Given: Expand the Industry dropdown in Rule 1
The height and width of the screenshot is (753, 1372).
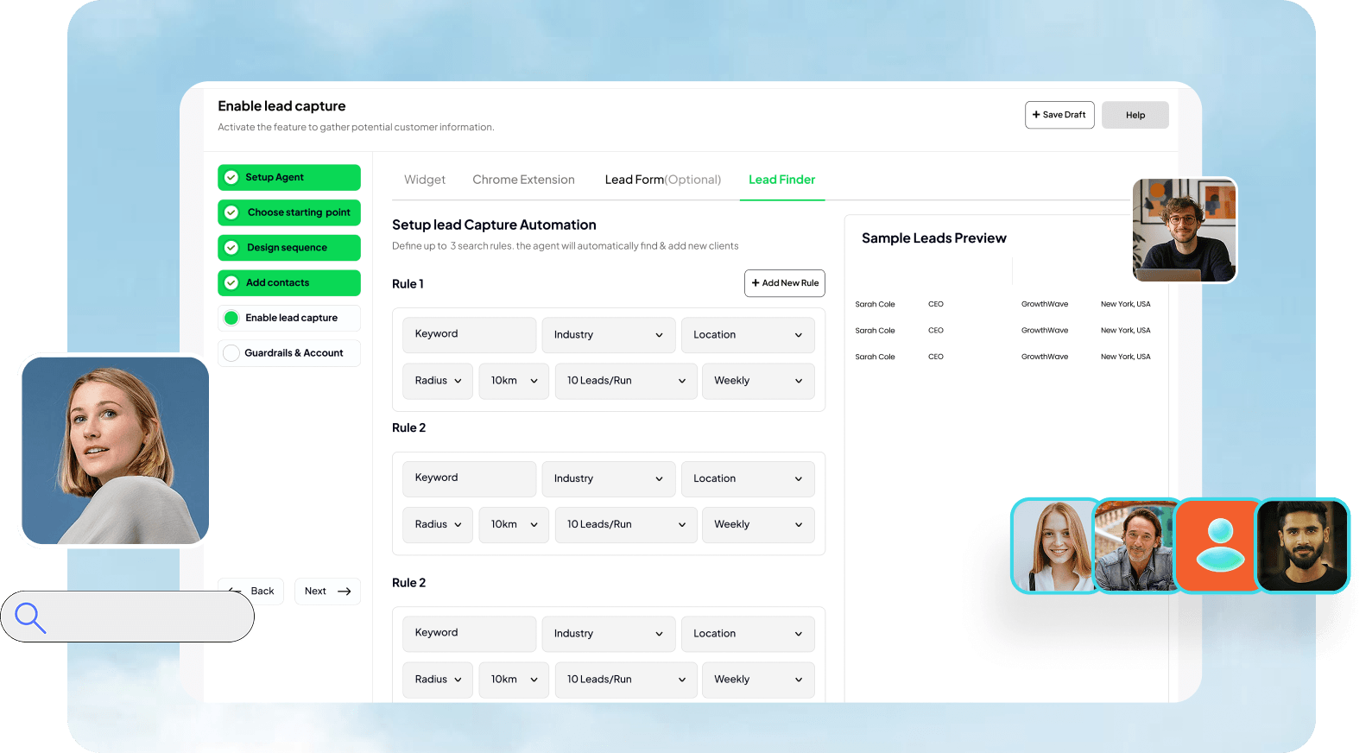Looking at the screenshot, I should [x=608, y=335].
